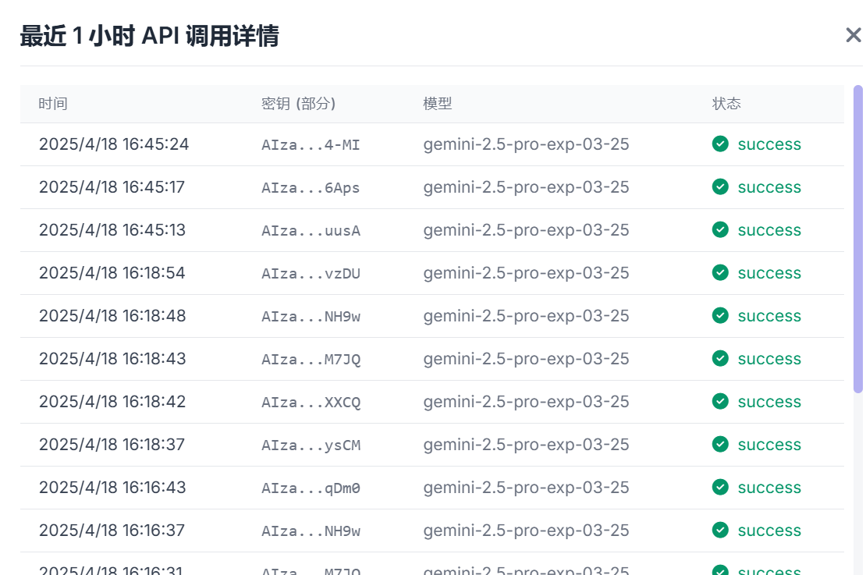Click the green check icon for 16:18:48 row
This screenshot has height=575, width=866.
pos(720,315)
